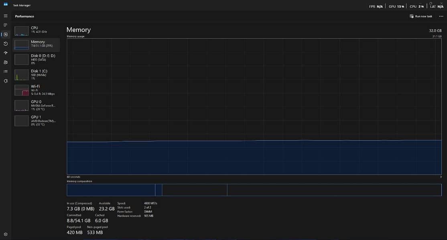Click the in-use segment of Memory composition

coord(111,190)
